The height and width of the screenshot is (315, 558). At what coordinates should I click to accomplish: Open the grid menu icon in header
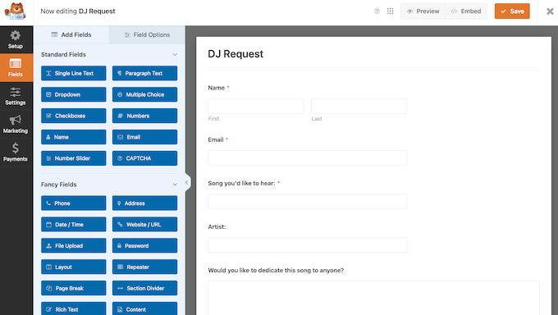tap(390, 11)
